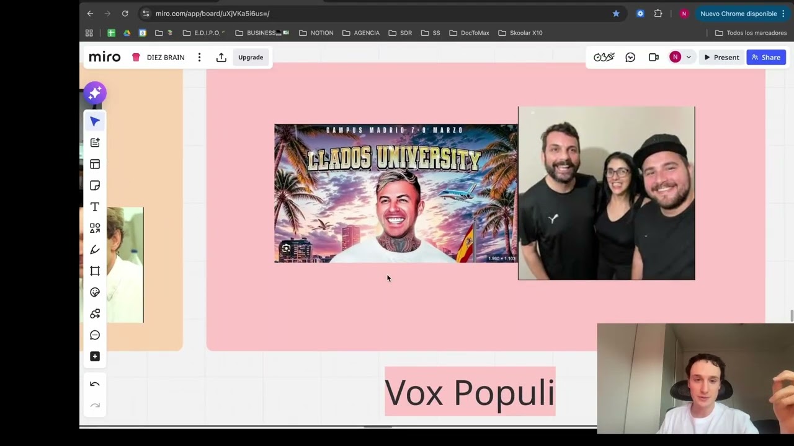Open the Miro AI sparkle assistant
794x446 pixels.
click(x=95, y=93)
